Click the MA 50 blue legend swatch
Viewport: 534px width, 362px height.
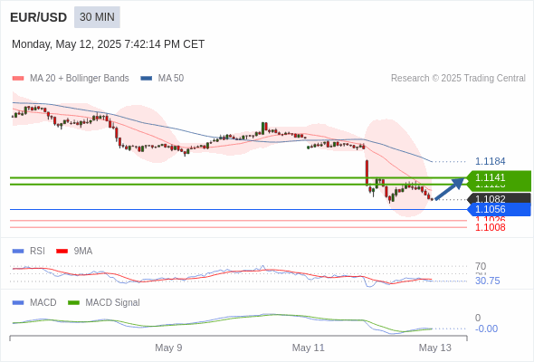(x=147, y=79)
